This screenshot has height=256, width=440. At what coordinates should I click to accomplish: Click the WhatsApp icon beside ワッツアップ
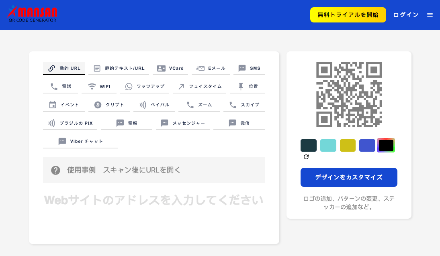[129, 87]
